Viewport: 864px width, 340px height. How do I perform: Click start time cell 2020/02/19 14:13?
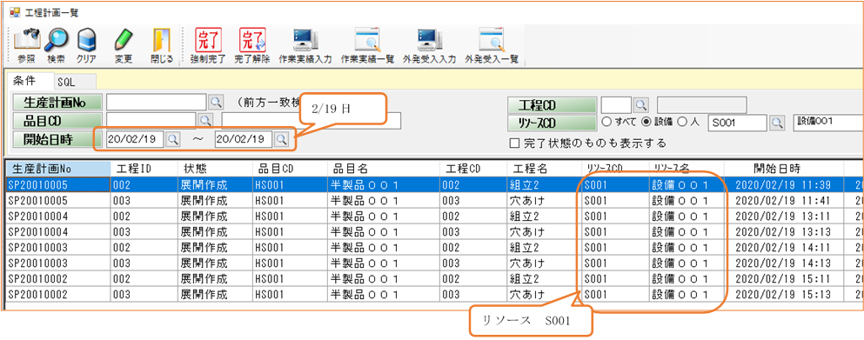[x=785, y=263]
